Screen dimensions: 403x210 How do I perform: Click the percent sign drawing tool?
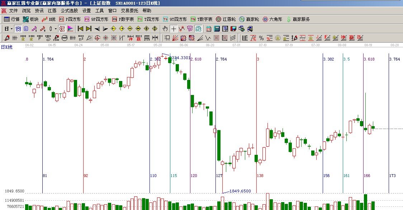(261, 38)
